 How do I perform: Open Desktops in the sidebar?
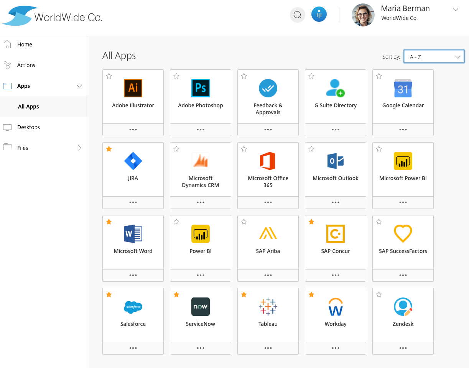tap(43, 127)
